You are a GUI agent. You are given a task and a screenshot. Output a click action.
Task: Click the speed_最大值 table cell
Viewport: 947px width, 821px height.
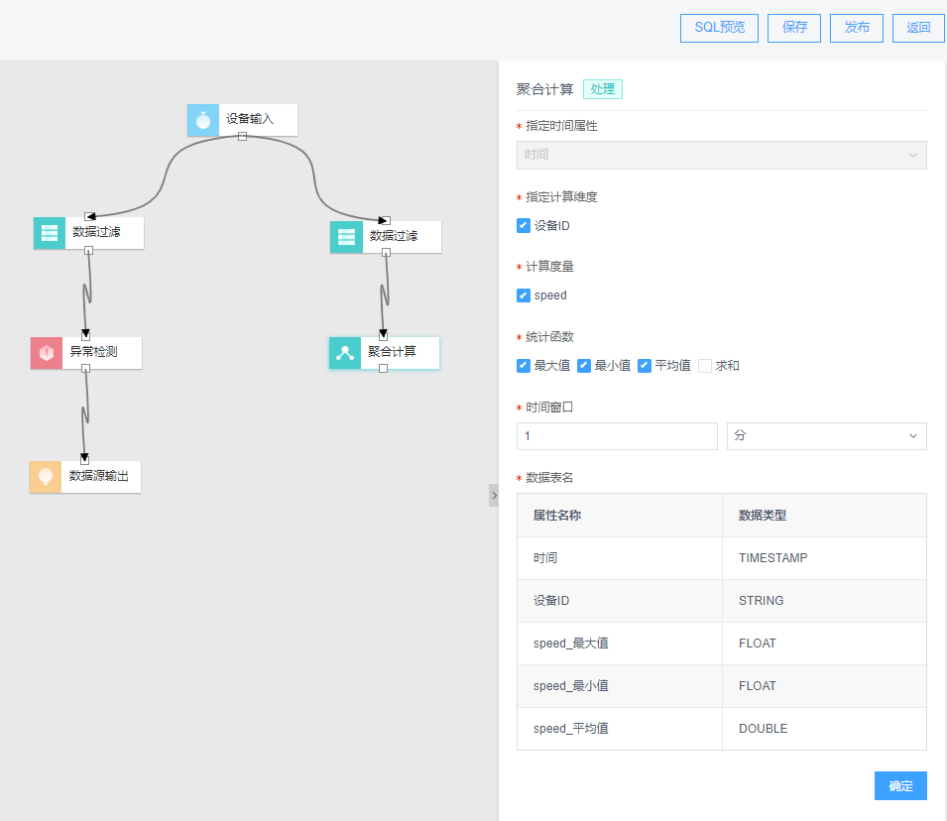pos(620,644)
